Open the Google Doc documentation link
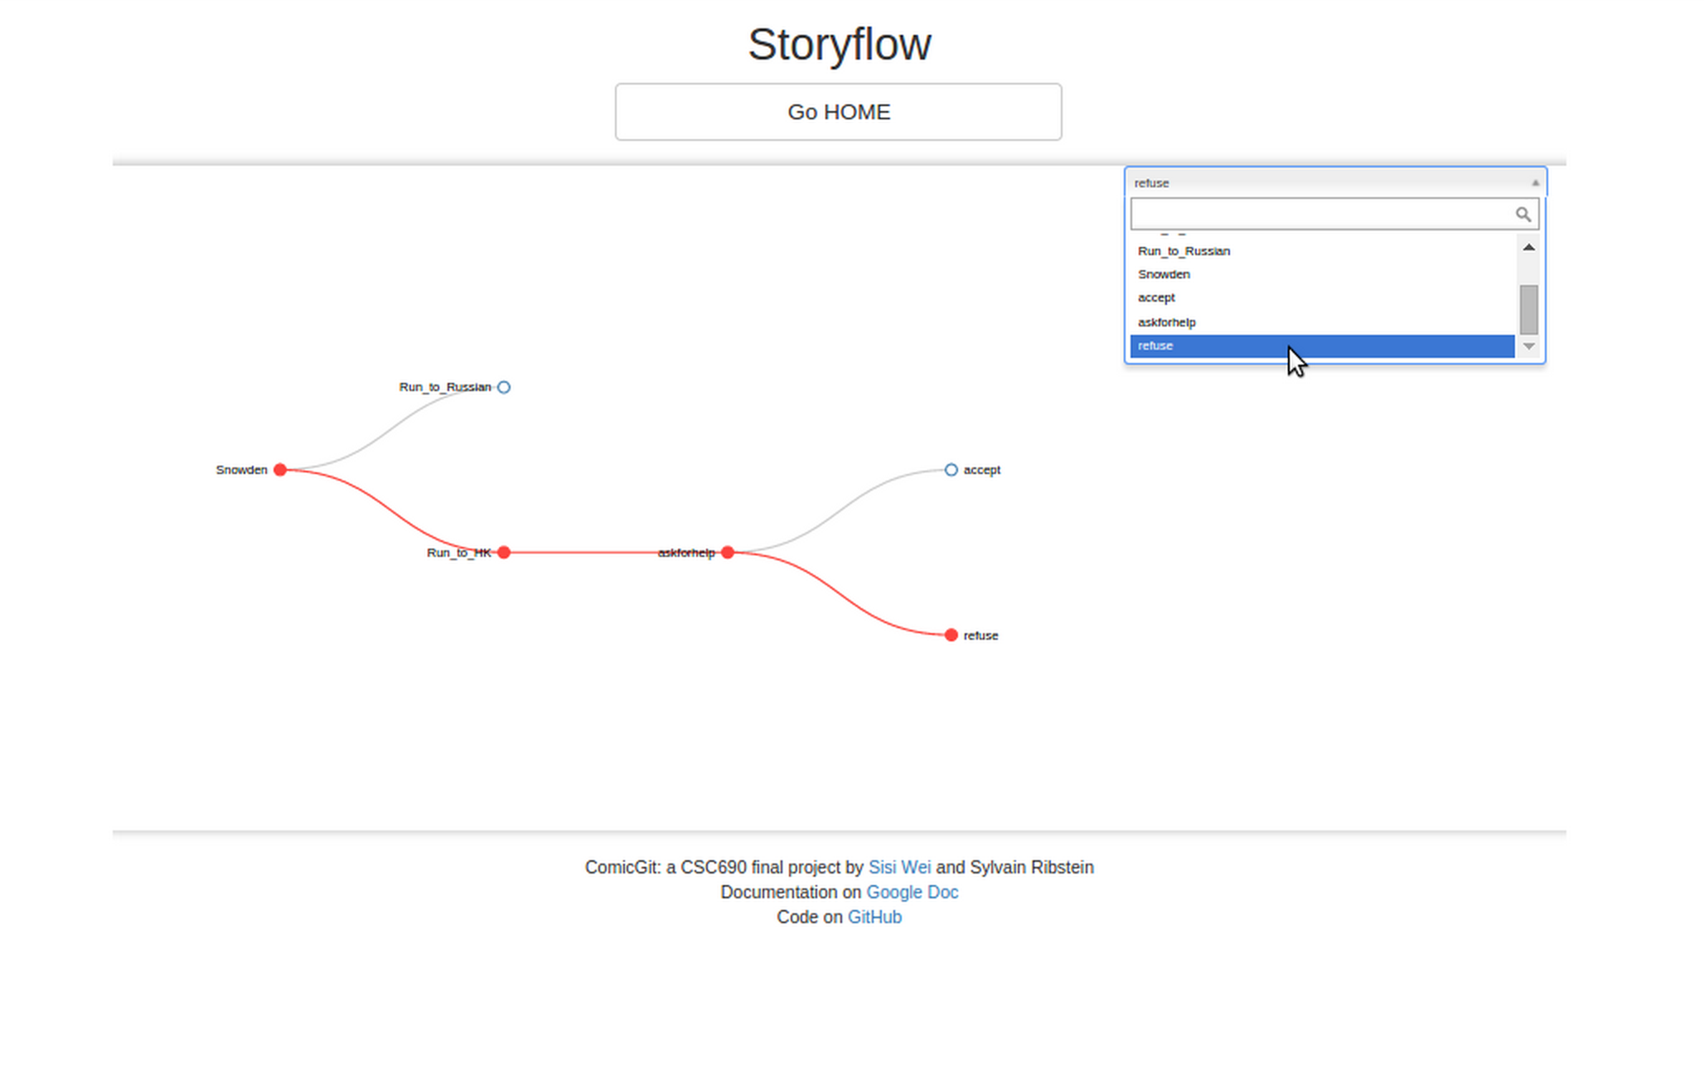 (x=912, y=893)
